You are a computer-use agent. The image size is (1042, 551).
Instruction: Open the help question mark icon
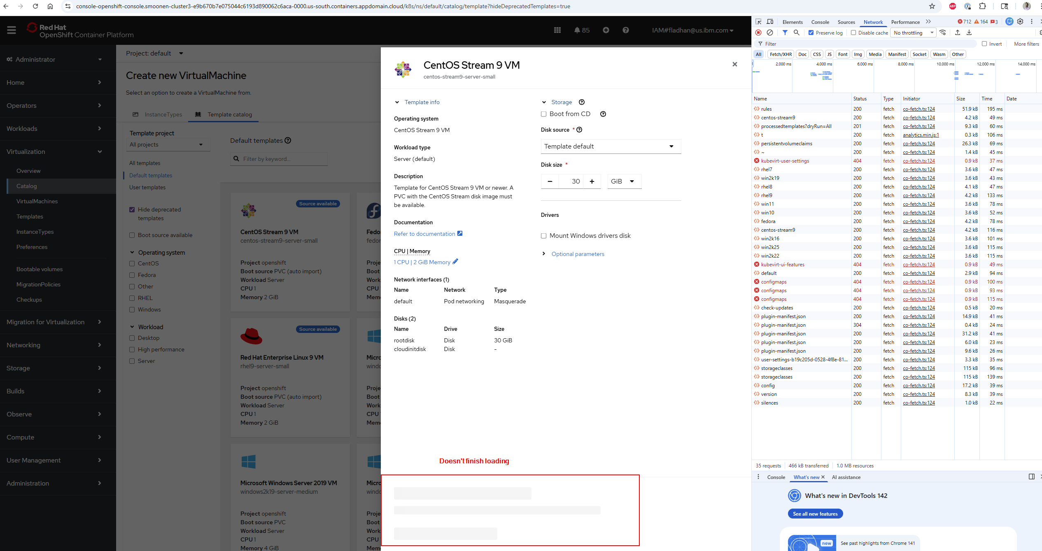625,30
